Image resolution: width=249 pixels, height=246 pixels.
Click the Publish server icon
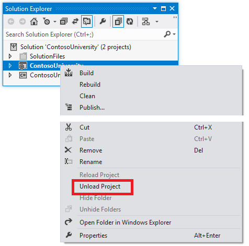[69, 107]
